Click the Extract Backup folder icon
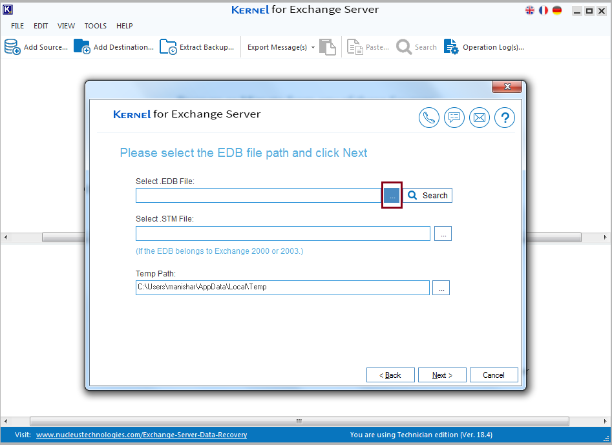This screenshot has width=612, height=445. tap(168, 47)
